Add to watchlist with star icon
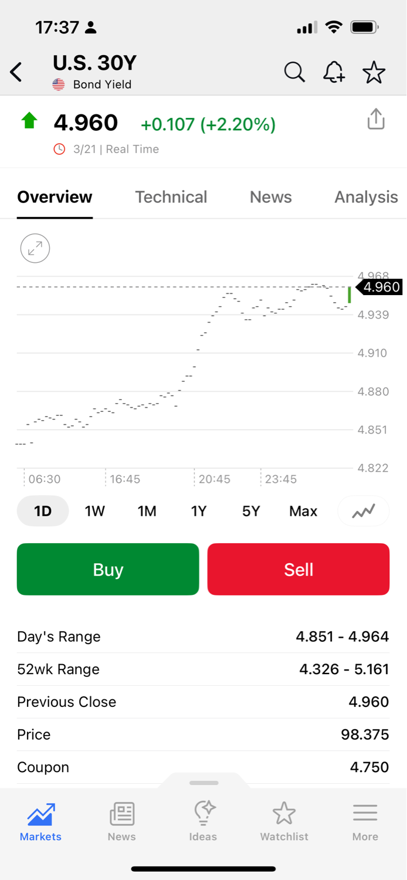The width and height of the screenshot is (407, 880). (374, 73)
